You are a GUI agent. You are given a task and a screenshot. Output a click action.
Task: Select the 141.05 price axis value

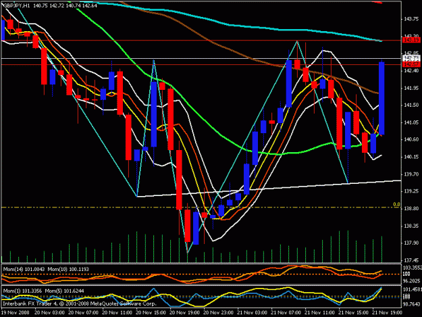pos(411,122)
